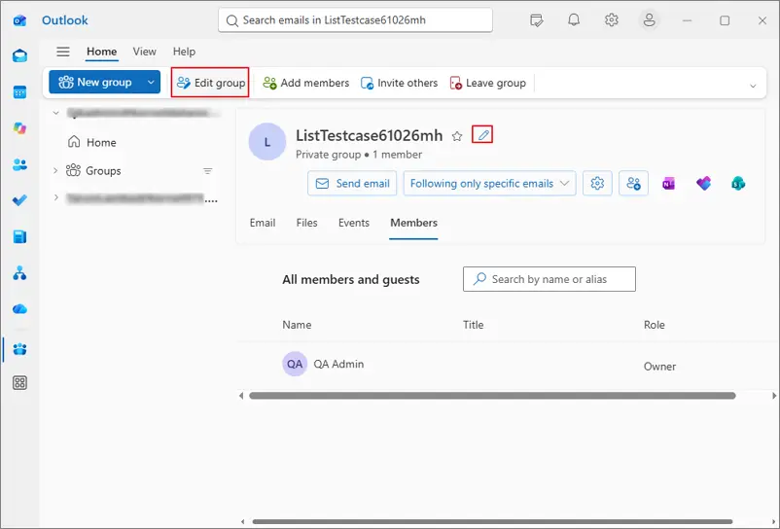Viewport: 780px width, 529px height.
Task: Click the QA Admin avatar
Action: pos(295,364)
